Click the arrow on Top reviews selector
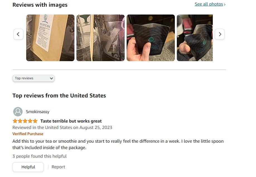 tap(51, 78)
